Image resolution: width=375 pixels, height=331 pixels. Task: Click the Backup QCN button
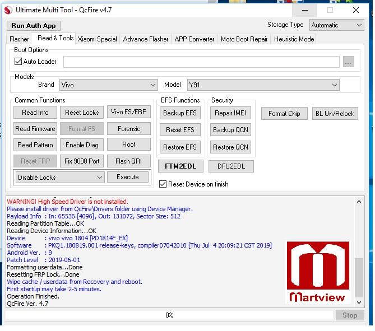[x=230, y=130]
